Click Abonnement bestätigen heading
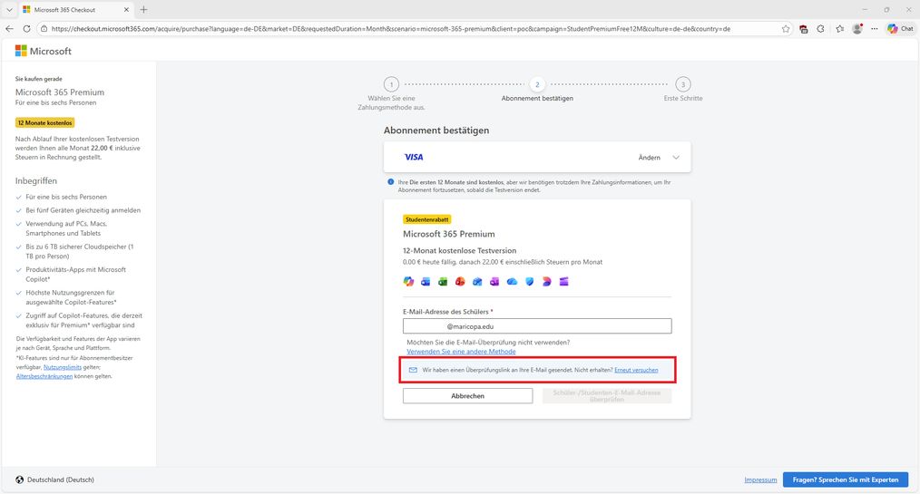Viewport: 920px width, 494px height. pos(436,131)
